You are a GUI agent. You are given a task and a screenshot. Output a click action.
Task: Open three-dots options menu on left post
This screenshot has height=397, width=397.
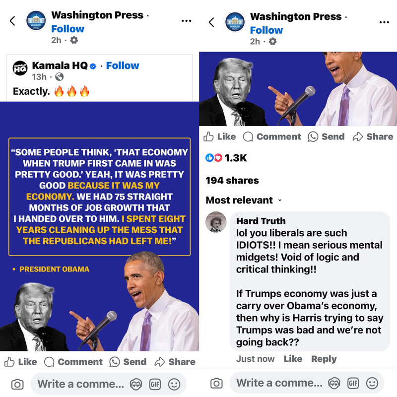coord(187,21)
